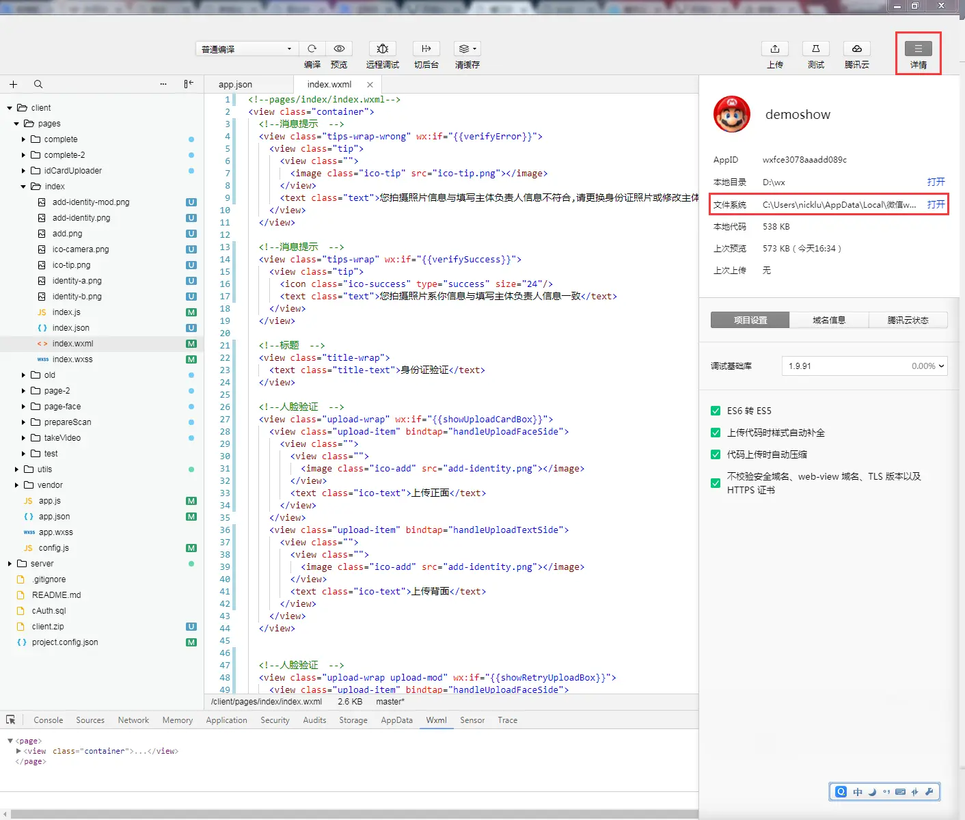The height and width of the screenshot is (820, 965).
Task: Disable automatic code compression on upload
Action: tap(716, 454)
